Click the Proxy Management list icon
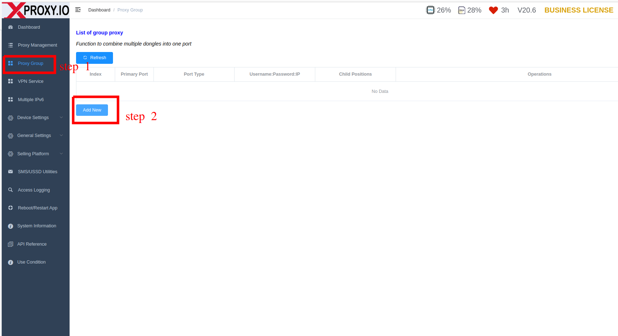The height and width of the screenshot is (336, 618). [10, 45]
